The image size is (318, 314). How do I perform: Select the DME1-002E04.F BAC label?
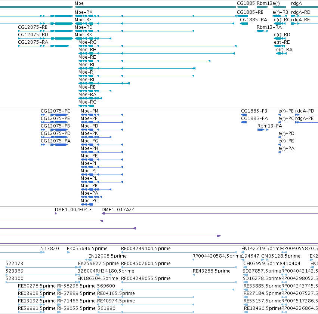click(x=73, y=210)
